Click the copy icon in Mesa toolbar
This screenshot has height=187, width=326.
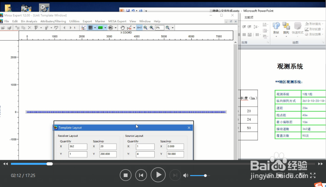[x=23, y=28]
